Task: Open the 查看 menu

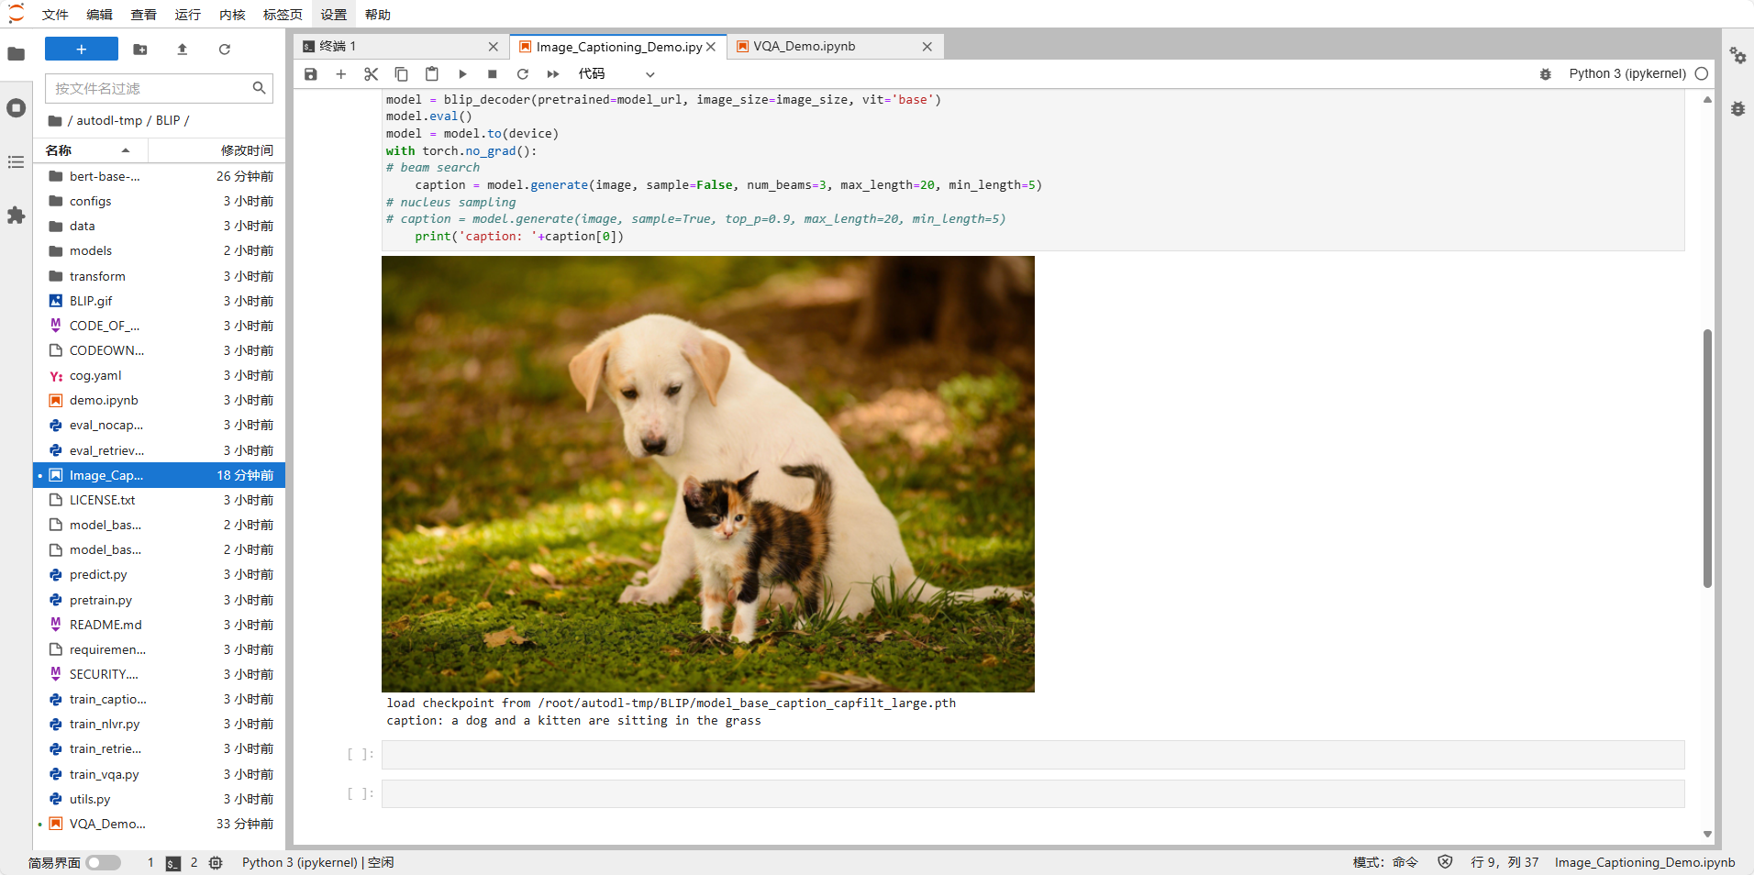Action: coord(144,15)
